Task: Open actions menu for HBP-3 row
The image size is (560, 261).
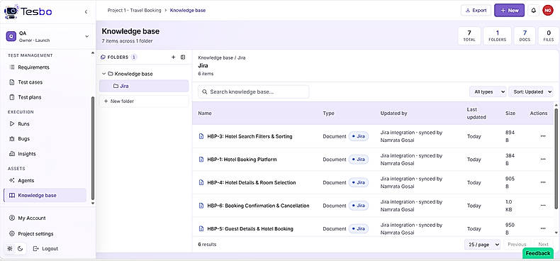Action: point(543,136)
